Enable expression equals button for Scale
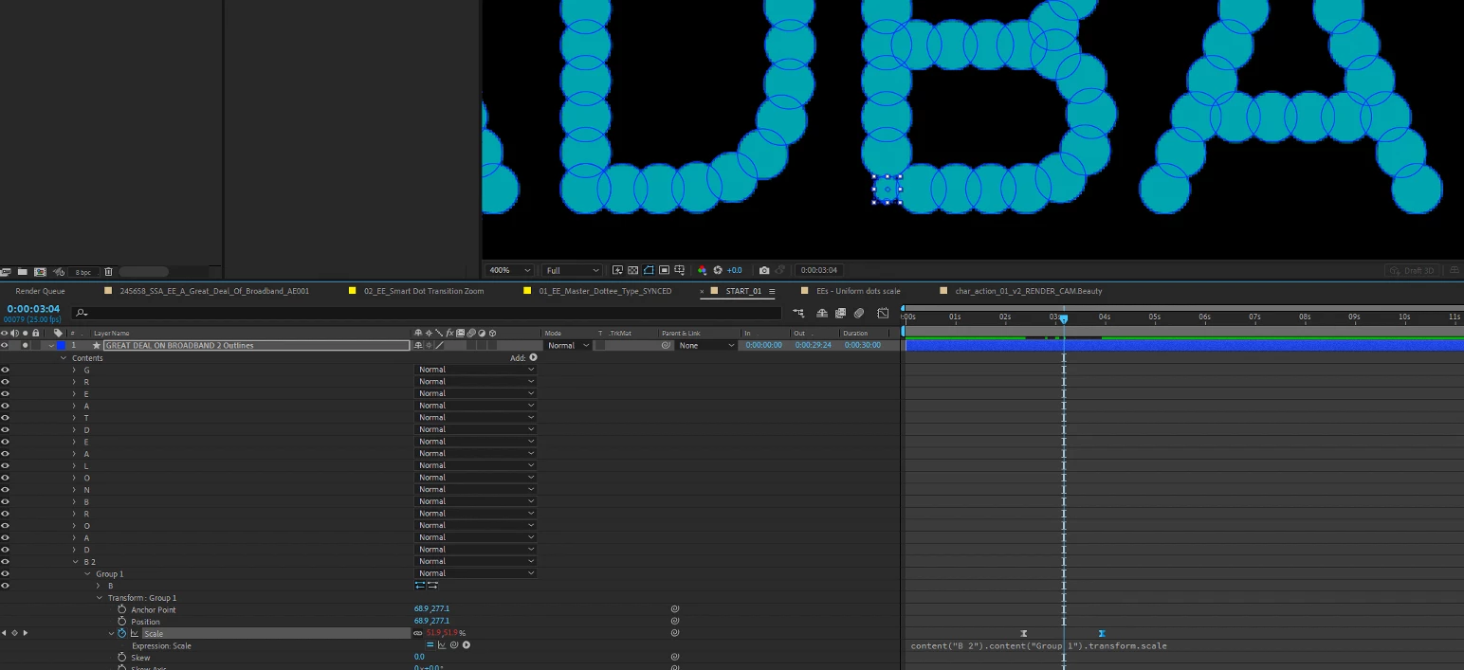 tap(430, 645)
